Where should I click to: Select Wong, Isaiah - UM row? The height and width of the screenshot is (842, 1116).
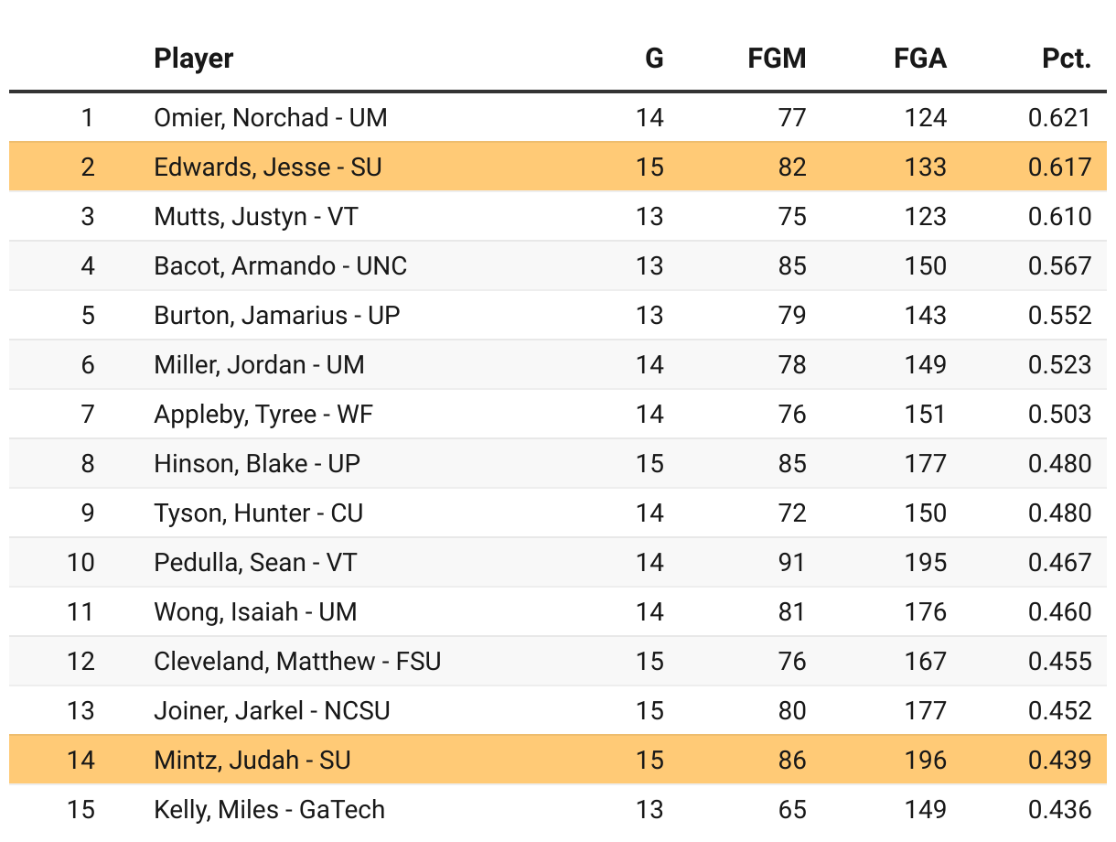point(255,612)
